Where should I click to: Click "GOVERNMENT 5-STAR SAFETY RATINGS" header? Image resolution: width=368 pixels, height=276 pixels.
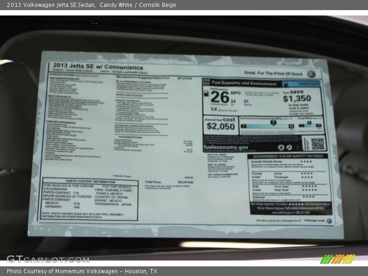tap(288, 156)
